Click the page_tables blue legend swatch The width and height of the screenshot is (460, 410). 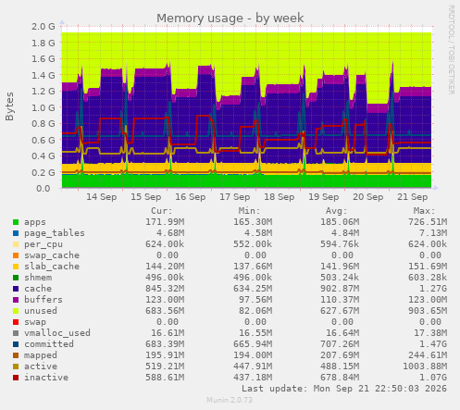pyautogui.click(x=16, y=233)
